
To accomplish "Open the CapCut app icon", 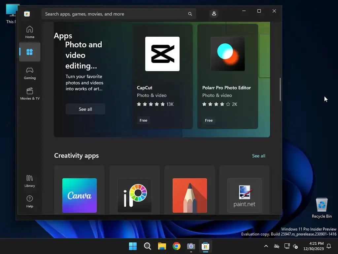I will coord(162,54).
